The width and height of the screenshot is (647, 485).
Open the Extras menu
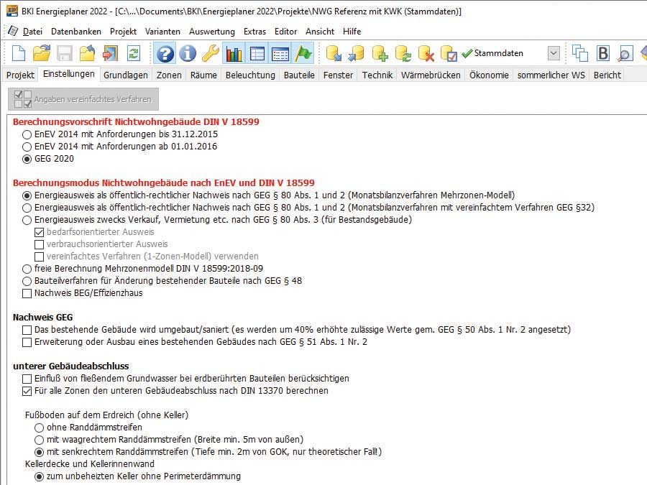(254, 32)
